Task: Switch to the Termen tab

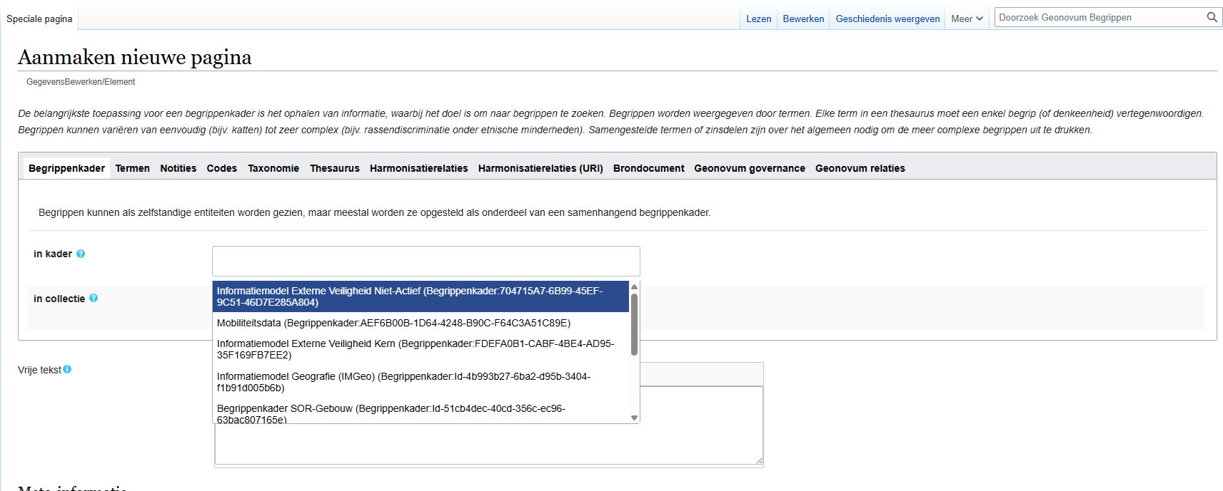Action: (x=132, y=168)
